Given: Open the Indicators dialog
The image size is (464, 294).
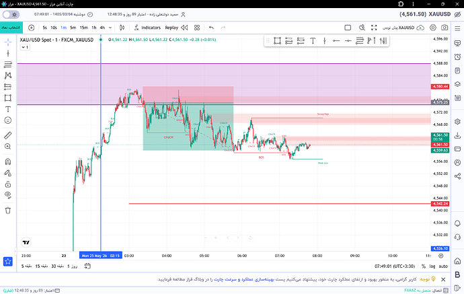Looking at the screenshot, I should tap(147, 28).
